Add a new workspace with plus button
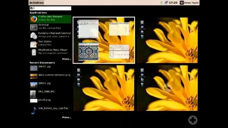Screen dimensions: 228x128 tap(193, 120)
